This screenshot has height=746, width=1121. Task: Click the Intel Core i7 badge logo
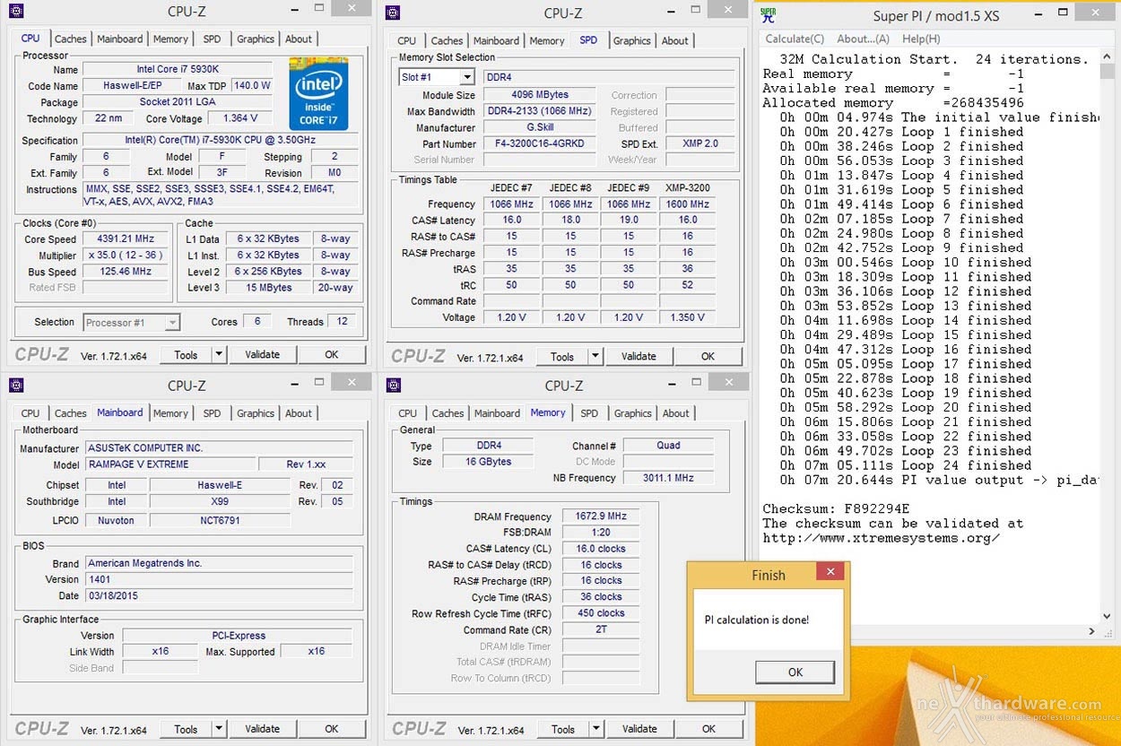[318, 94]
